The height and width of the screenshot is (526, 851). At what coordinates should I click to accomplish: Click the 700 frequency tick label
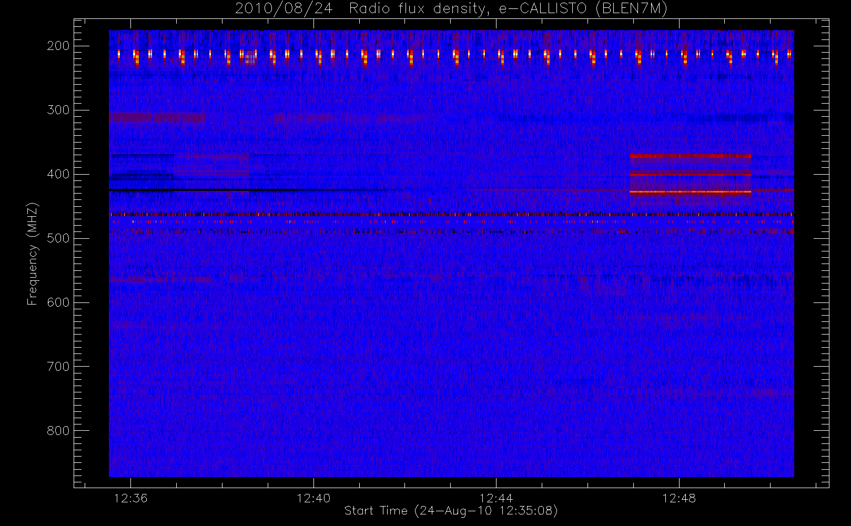coord(58,367)
